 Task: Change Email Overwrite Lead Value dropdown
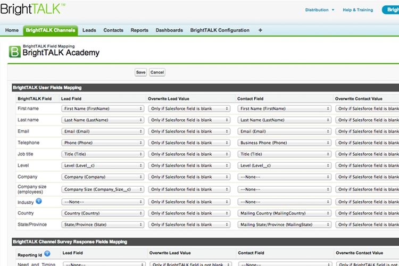coord(189,131)
